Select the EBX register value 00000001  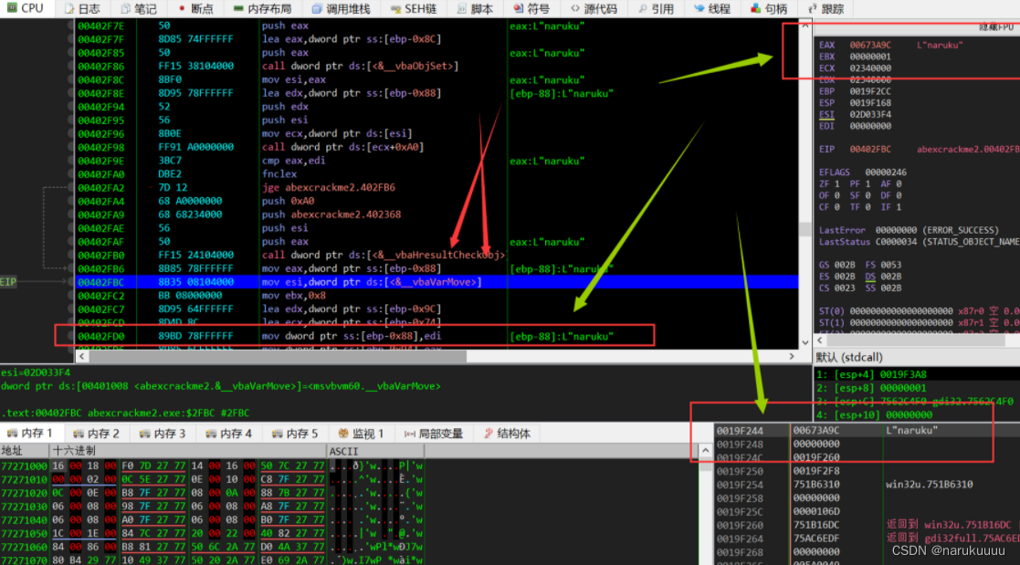pyautogui.click(x=870, y=57)
